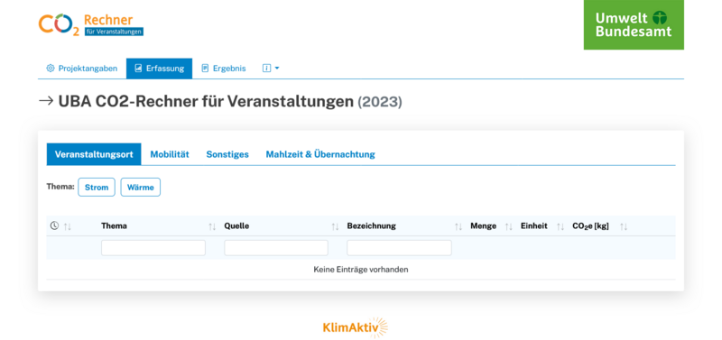Click the KlimAktiv logo in footer
The width and height of the screenshot is (722, 340).
355,327
